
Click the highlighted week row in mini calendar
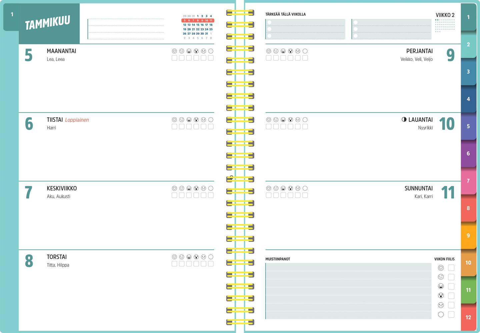coord(198,21)
